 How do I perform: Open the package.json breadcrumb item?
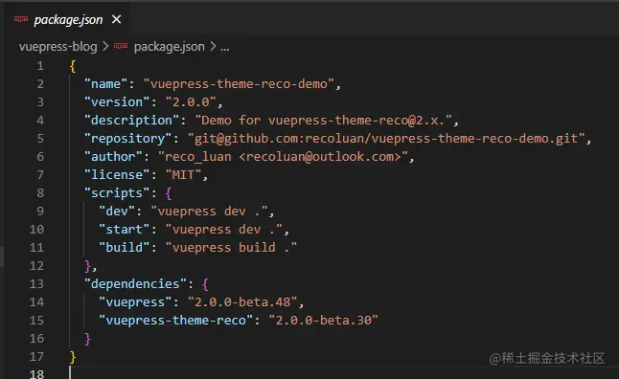coord(170,47)
